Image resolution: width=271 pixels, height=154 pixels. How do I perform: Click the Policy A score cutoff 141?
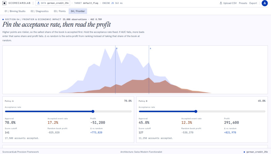(7, 133)
